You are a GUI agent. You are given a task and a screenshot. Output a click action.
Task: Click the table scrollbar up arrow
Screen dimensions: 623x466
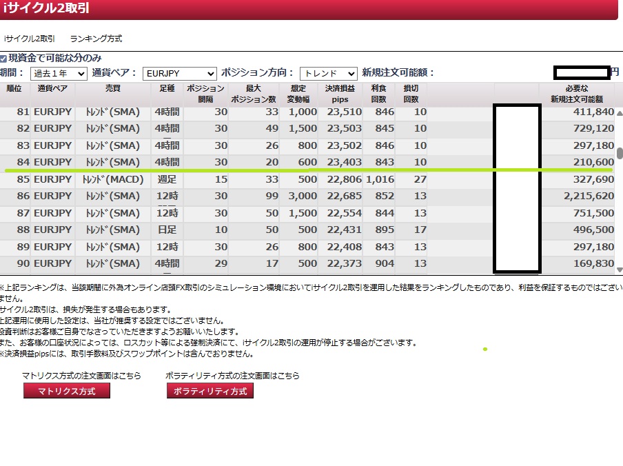click(618, 114)
